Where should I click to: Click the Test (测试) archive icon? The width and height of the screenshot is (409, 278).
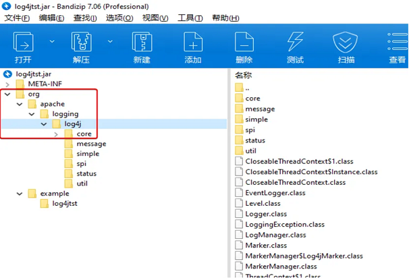point(295,45)
